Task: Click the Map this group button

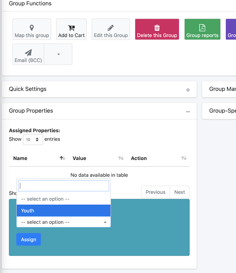Action: point(32,29)
